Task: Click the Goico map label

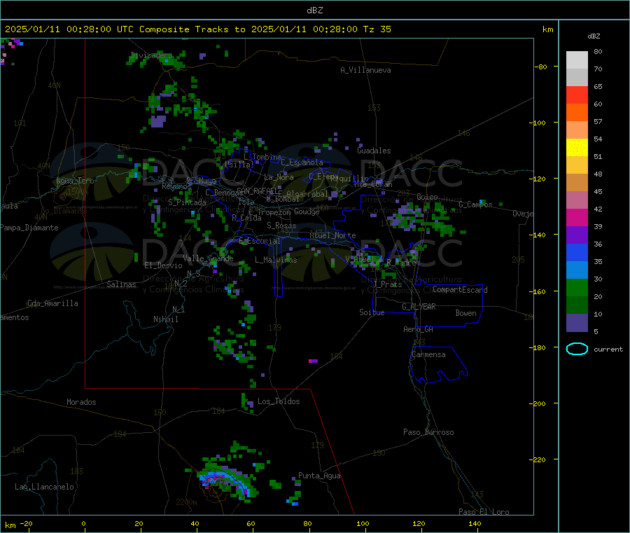Action: tap(427, 197)
